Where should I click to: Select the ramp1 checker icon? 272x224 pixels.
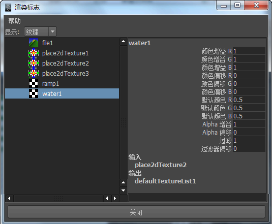34,83
